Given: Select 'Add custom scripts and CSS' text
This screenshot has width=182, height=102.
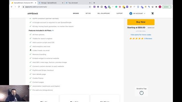Looking at the screenshot, I should coord(43,42).
